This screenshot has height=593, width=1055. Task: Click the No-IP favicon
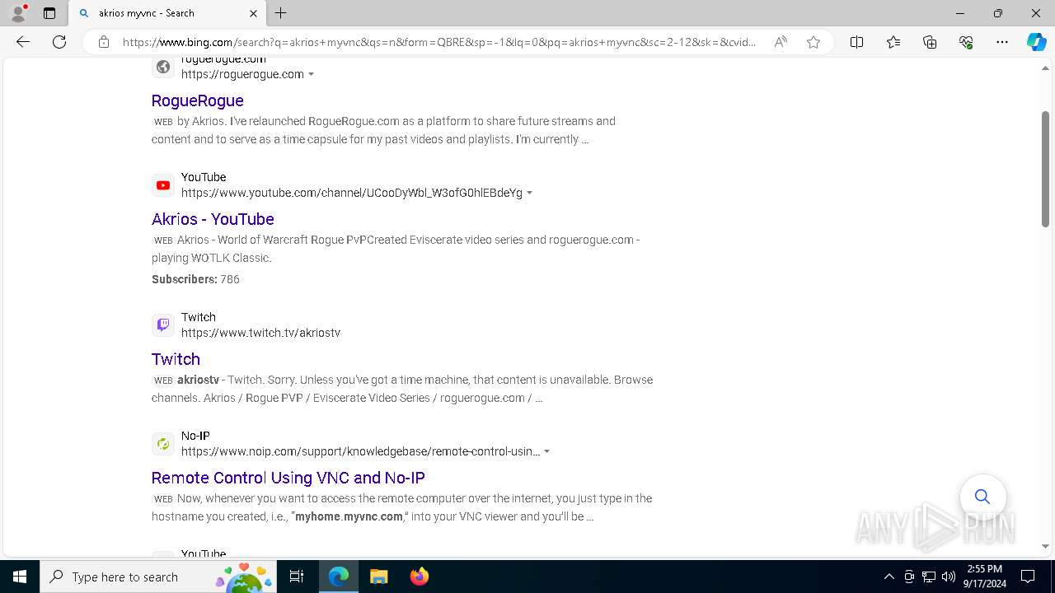163,444
